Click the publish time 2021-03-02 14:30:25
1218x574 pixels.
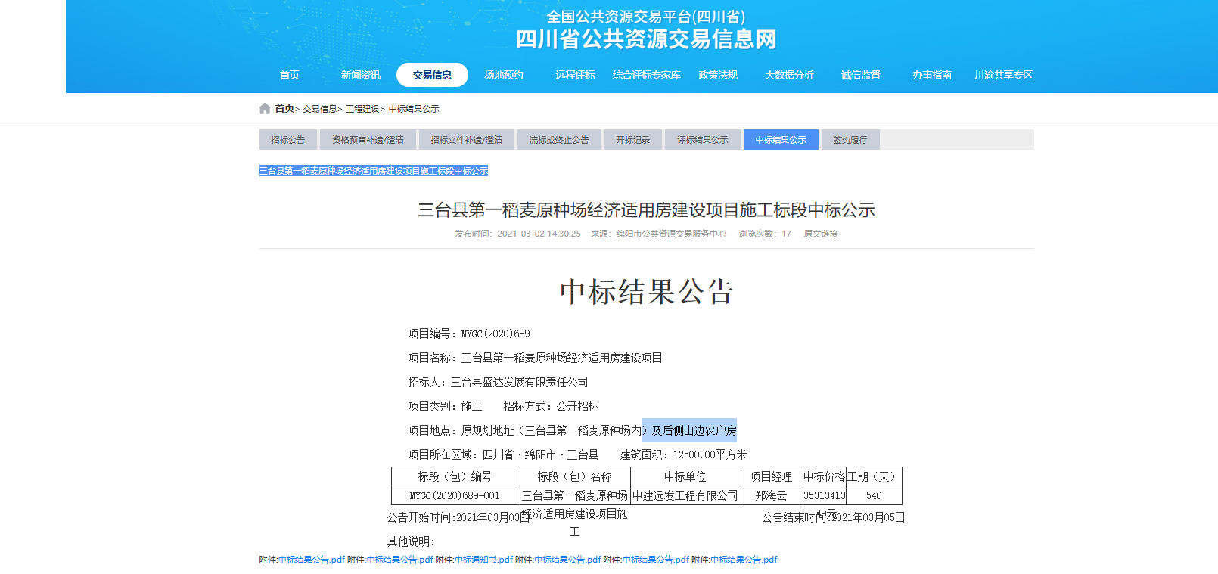pos(539,234)
